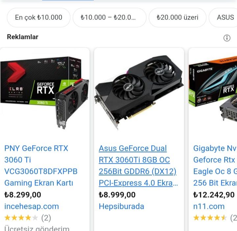This screenshot has width=237, height=231.
Task: Click the ₺12.242,90 price
Action: [214, 195]
